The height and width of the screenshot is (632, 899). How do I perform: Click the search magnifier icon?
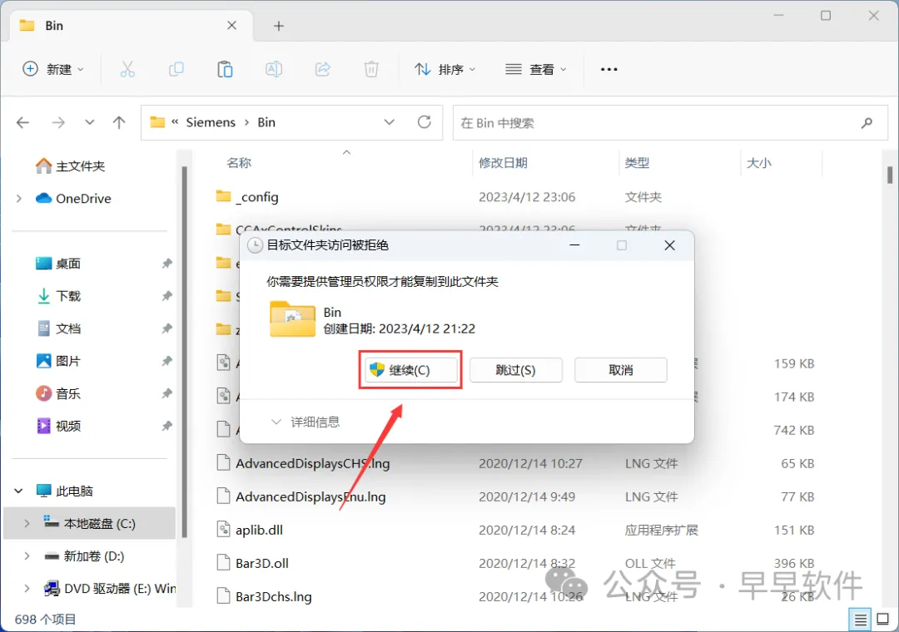coord(867,122)
